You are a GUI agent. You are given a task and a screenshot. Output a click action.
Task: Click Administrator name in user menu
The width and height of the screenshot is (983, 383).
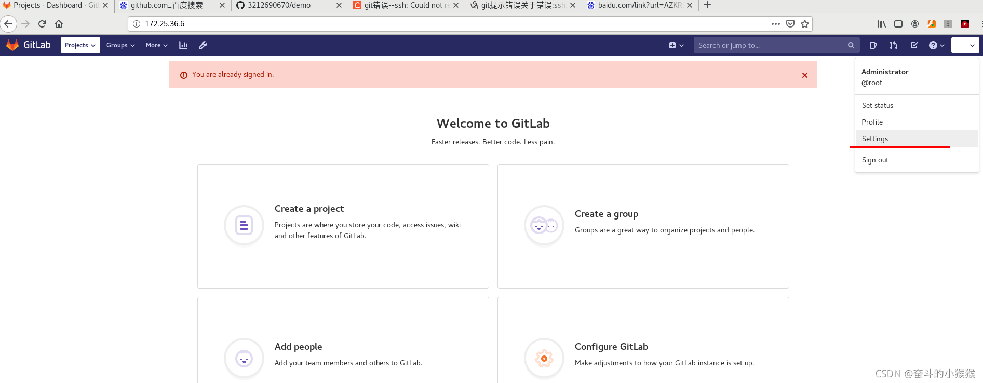(885, 72)
